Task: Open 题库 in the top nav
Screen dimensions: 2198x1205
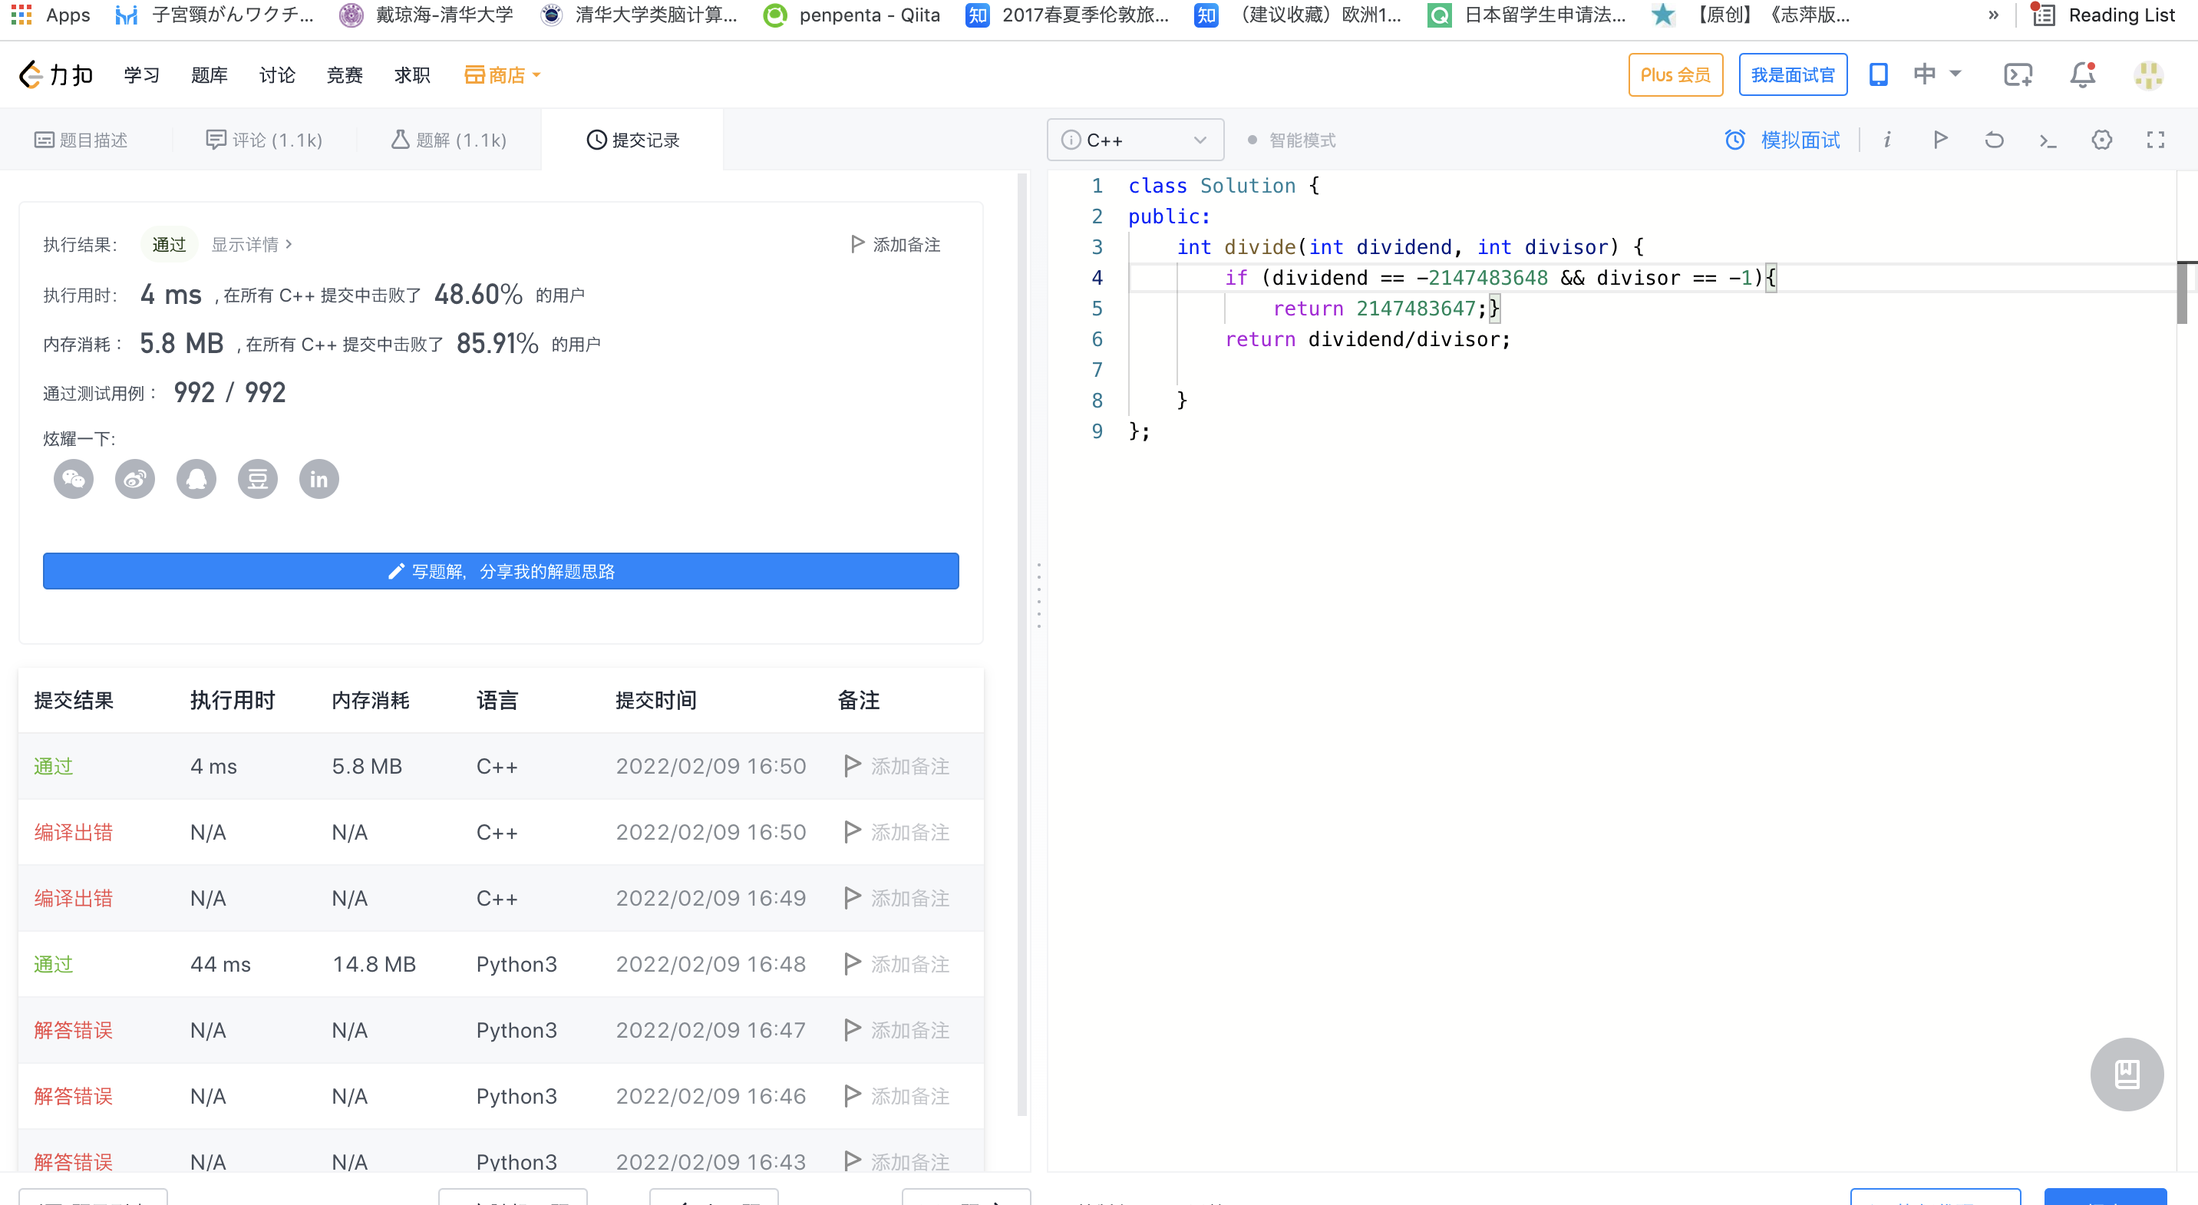Action: (209, 75)
